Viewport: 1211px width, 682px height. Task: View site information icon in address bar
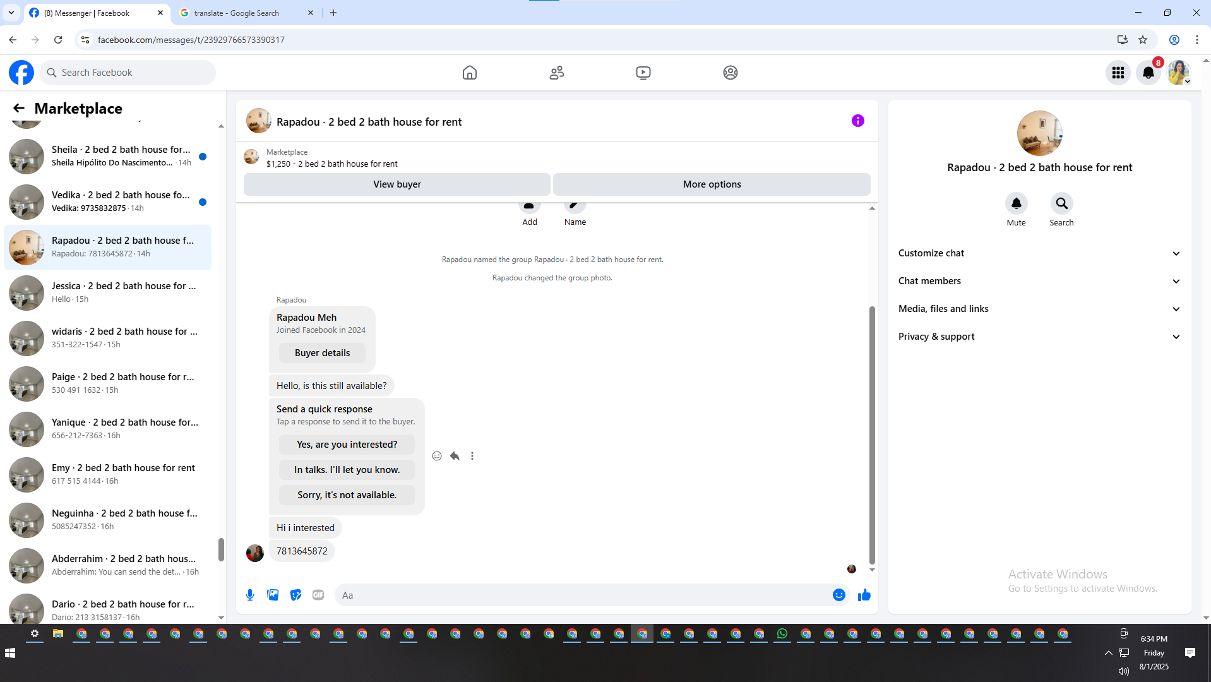coord(85,40)
